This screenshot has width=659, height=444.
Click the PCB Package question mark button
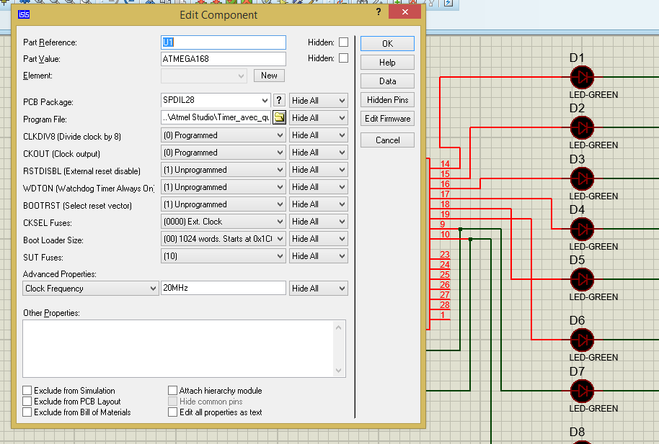280,101
